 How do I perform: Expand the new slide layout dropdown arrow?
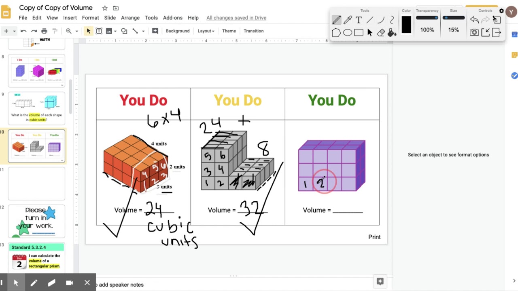(x=14, y=31)
